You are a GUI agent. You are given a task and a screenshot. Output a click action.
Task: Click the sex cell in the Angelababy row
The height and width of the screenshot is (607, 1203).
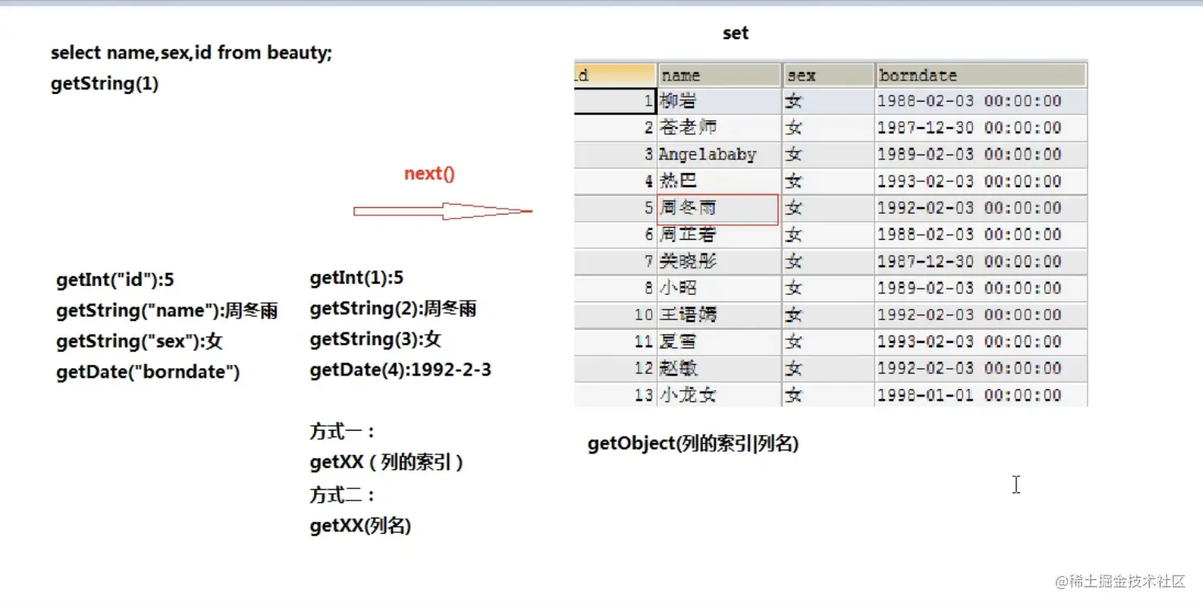click(828, 154)
